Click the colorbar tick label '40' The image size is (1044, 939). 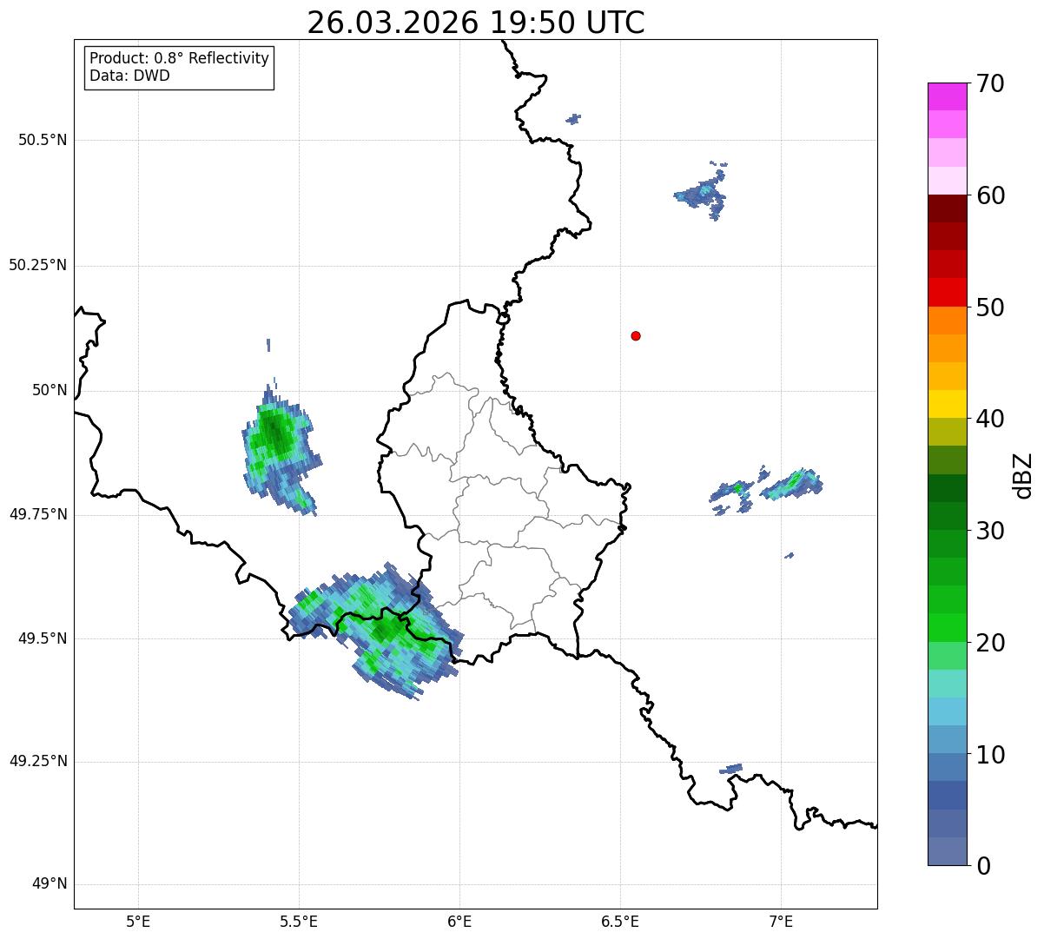pyautogui.click(x=991, y=419)
